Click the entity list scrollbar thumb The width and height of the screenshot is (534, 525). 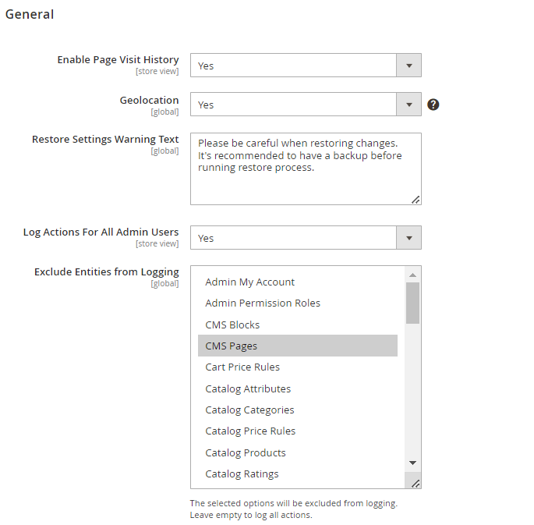point(412,303)
